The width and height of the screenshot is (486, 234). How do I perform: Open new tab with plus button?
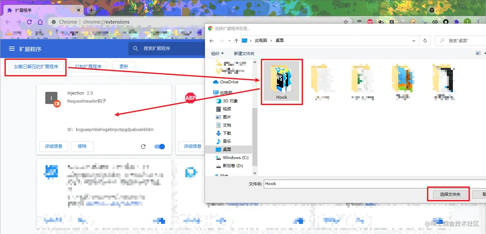click(91, 10)
